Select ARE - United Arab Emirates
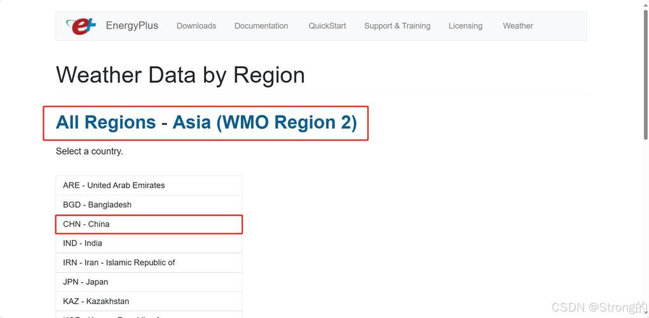 coord(149,186)
